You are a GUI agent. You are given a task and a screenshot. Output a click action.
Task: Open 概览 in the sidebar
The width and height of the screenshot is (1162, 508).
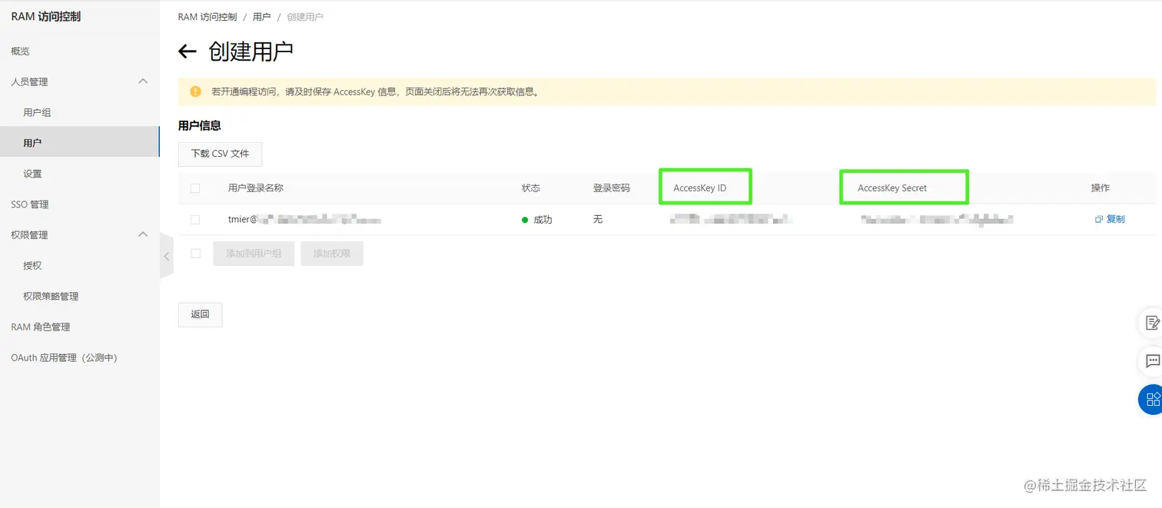[21, 51]
